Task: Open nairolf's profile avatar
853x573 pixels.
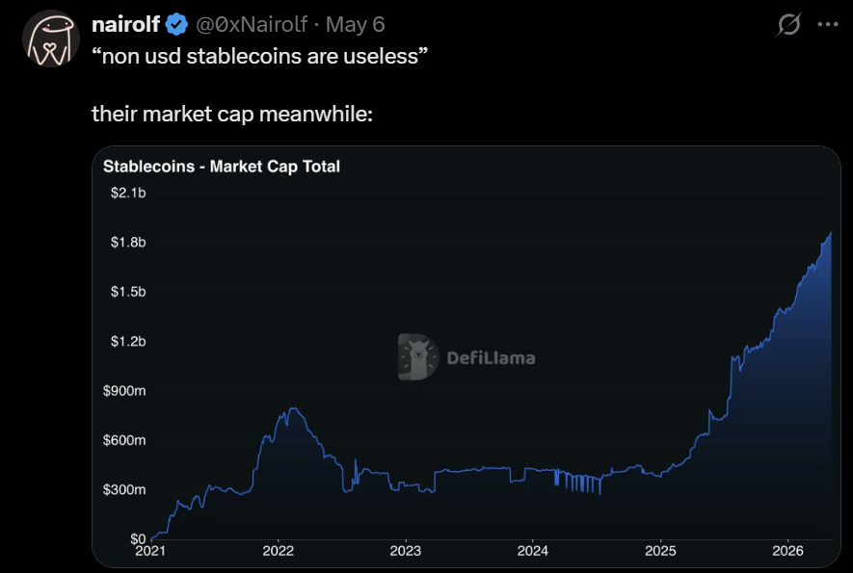Action: 50,39
